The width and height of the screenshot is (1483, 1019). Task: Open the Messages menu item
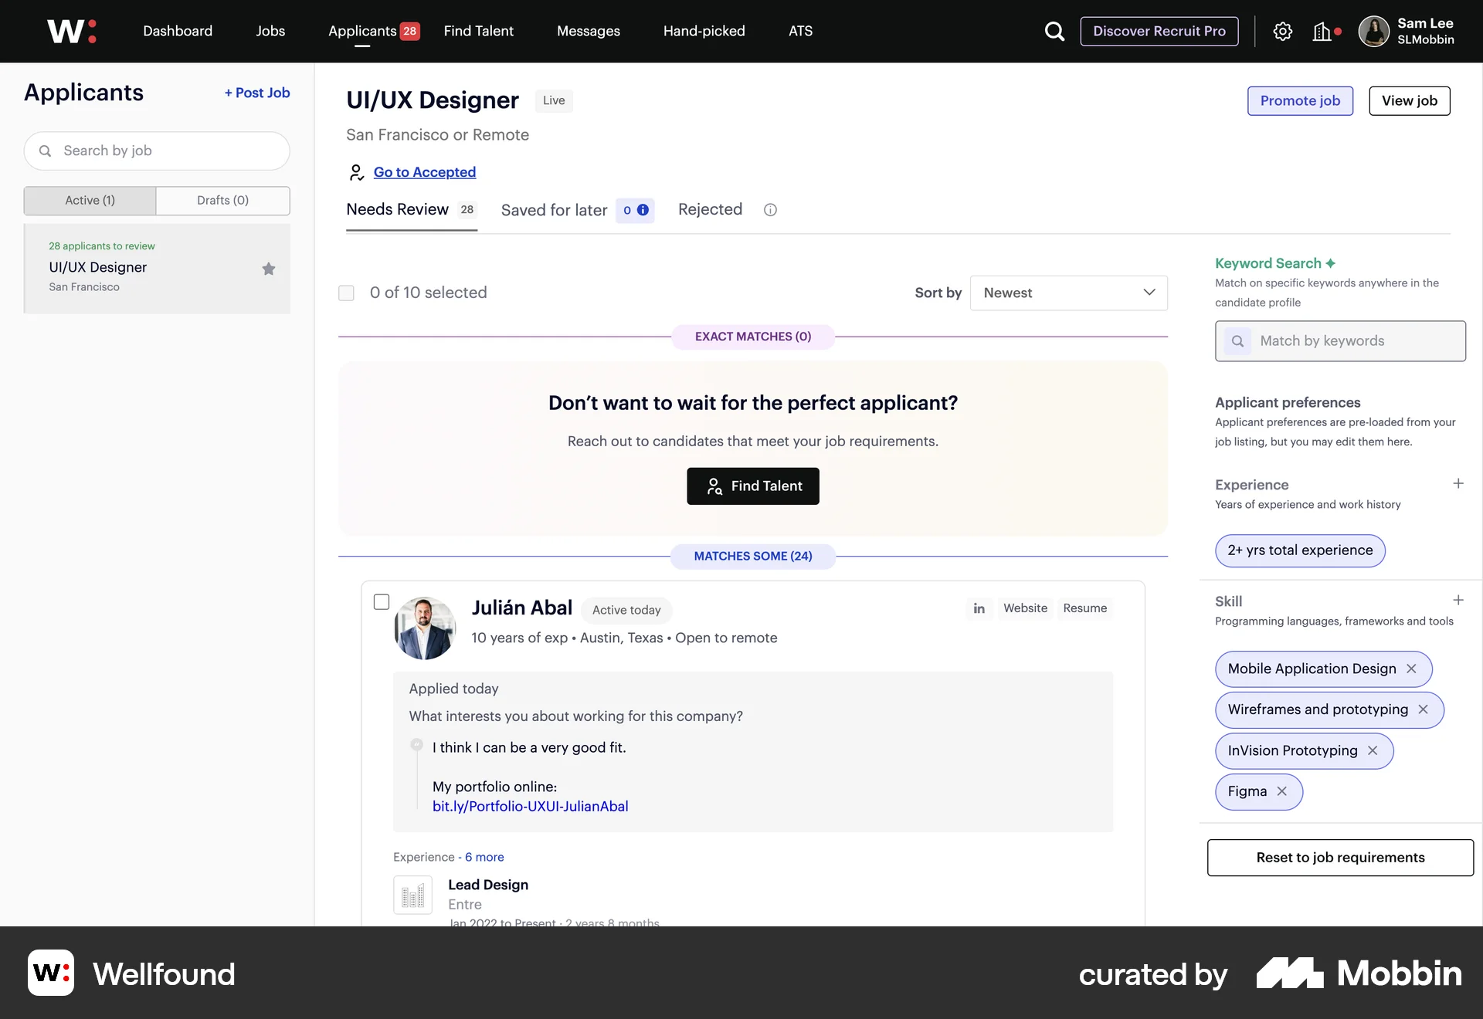(588, 31)
